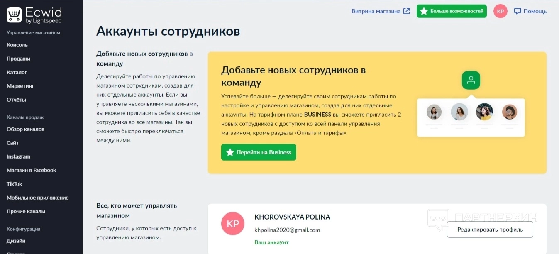Click the pink KP avatar in account card
This screenshot has height=254, width=559.
click(x=233, y=224)
